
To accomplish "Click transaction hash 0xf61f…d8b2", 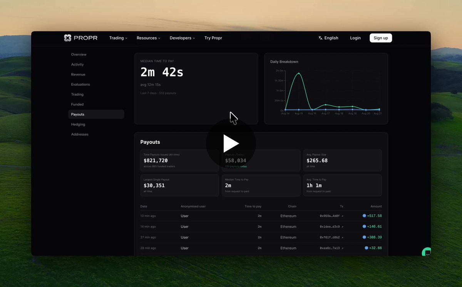I will pos(330,237).
